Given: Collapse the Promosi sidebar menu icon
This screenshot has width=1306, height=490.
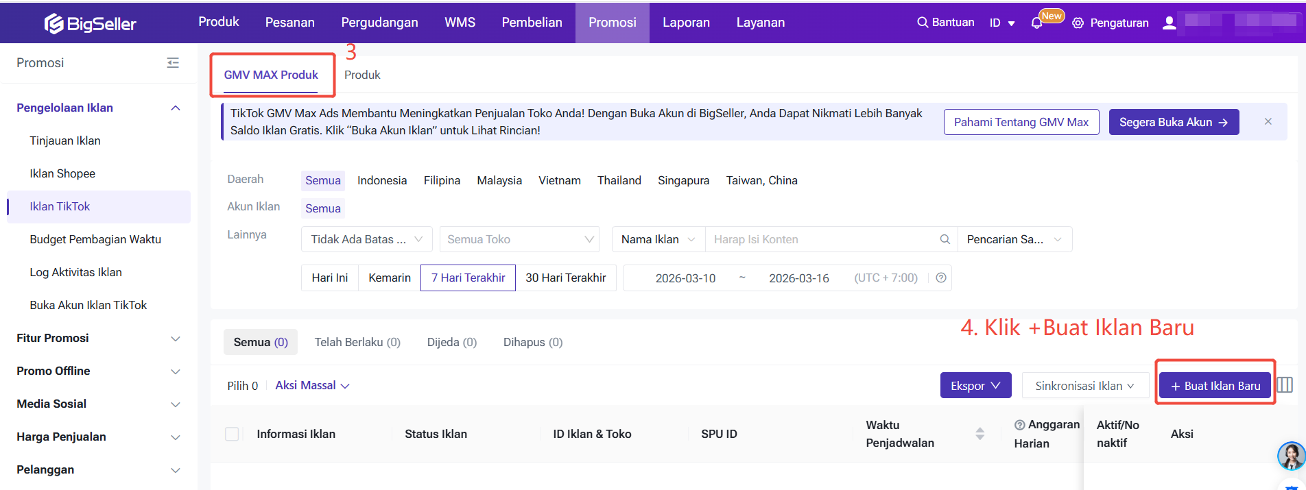Looking at the screenshot, I should 173,63.
